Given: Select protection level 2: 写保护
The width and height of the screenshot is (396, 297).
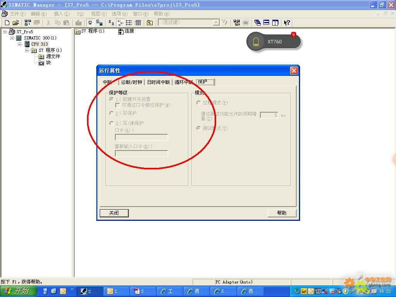Looking at the screenshot, I should [x=111, y=113].
